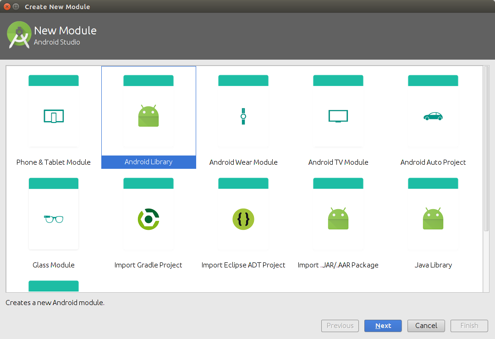Select the Java Library robot icon

[x=433, y=219]
